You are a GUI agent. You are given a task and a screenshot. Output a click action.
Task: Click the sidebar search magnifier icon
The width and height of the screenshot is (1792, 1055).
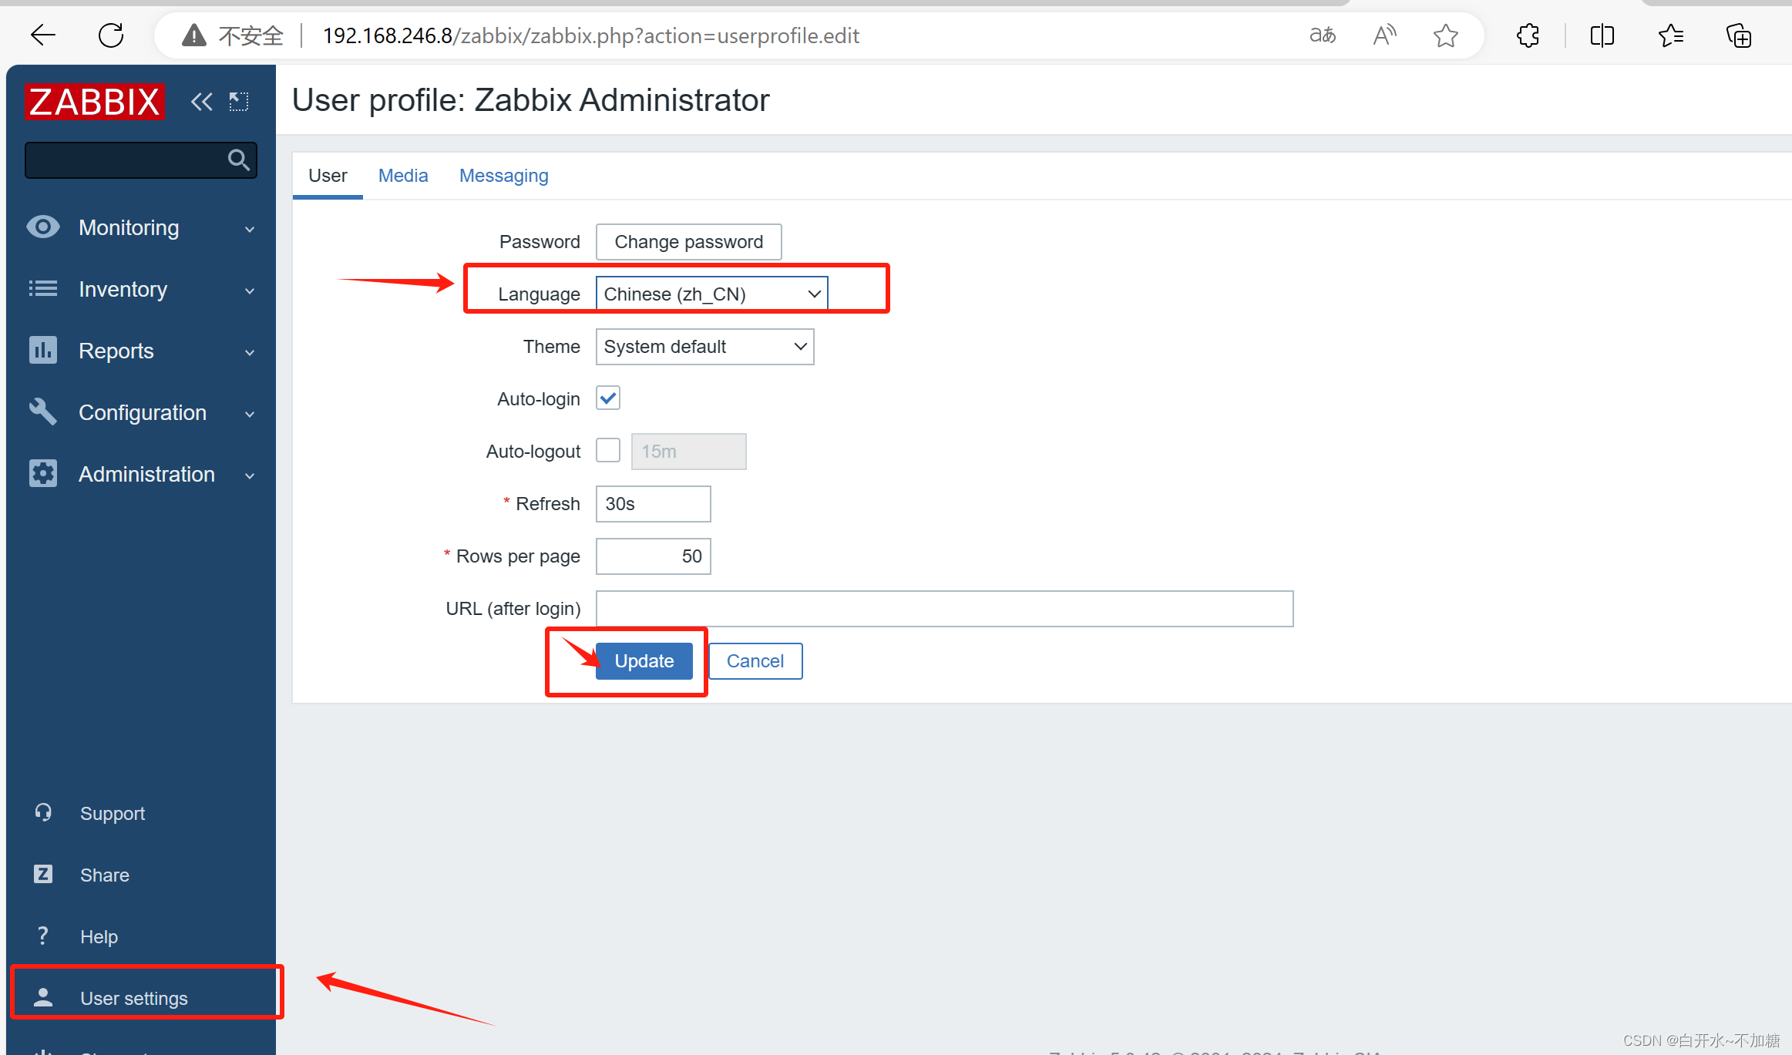pos(239,160)
